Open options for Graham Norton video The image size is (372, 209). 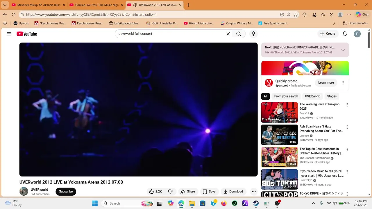pyautogui.click(x=347, y=149)
